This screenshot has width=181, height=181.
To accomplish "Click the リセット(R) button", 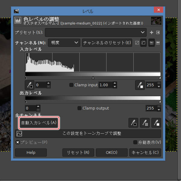I will pyautogui.click(x=78, y=152).
